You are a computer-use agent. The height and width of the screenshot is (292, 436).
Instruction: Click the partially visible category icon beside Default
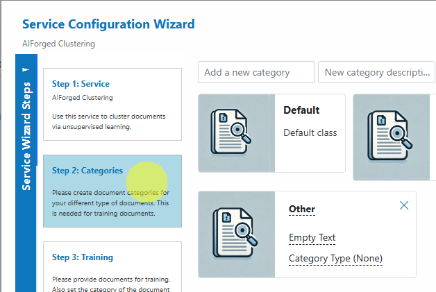click(x=389, y=137)
